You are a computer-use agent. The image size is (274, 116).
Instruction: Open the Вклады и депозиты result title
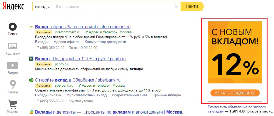(x=110, y=112)
